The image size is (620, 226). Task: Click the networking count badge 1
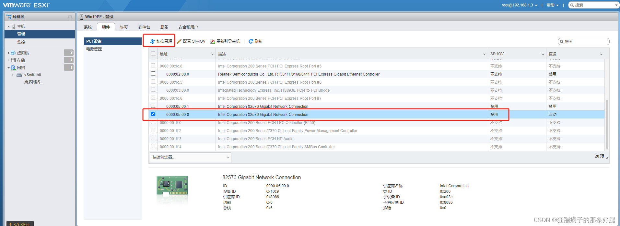(69, 67)
